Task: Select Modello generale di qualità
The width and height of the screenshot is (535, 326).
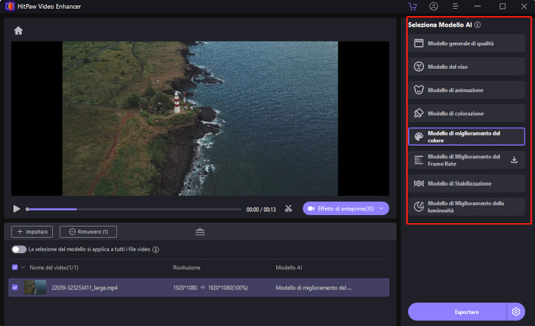Action: pyautogui.click(x=466, y=43)
